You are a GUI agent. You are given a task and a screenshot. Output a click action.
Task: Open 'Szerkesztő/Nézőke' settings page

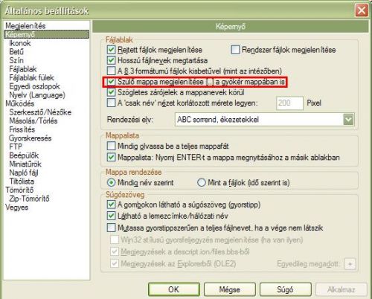point(40,112)
